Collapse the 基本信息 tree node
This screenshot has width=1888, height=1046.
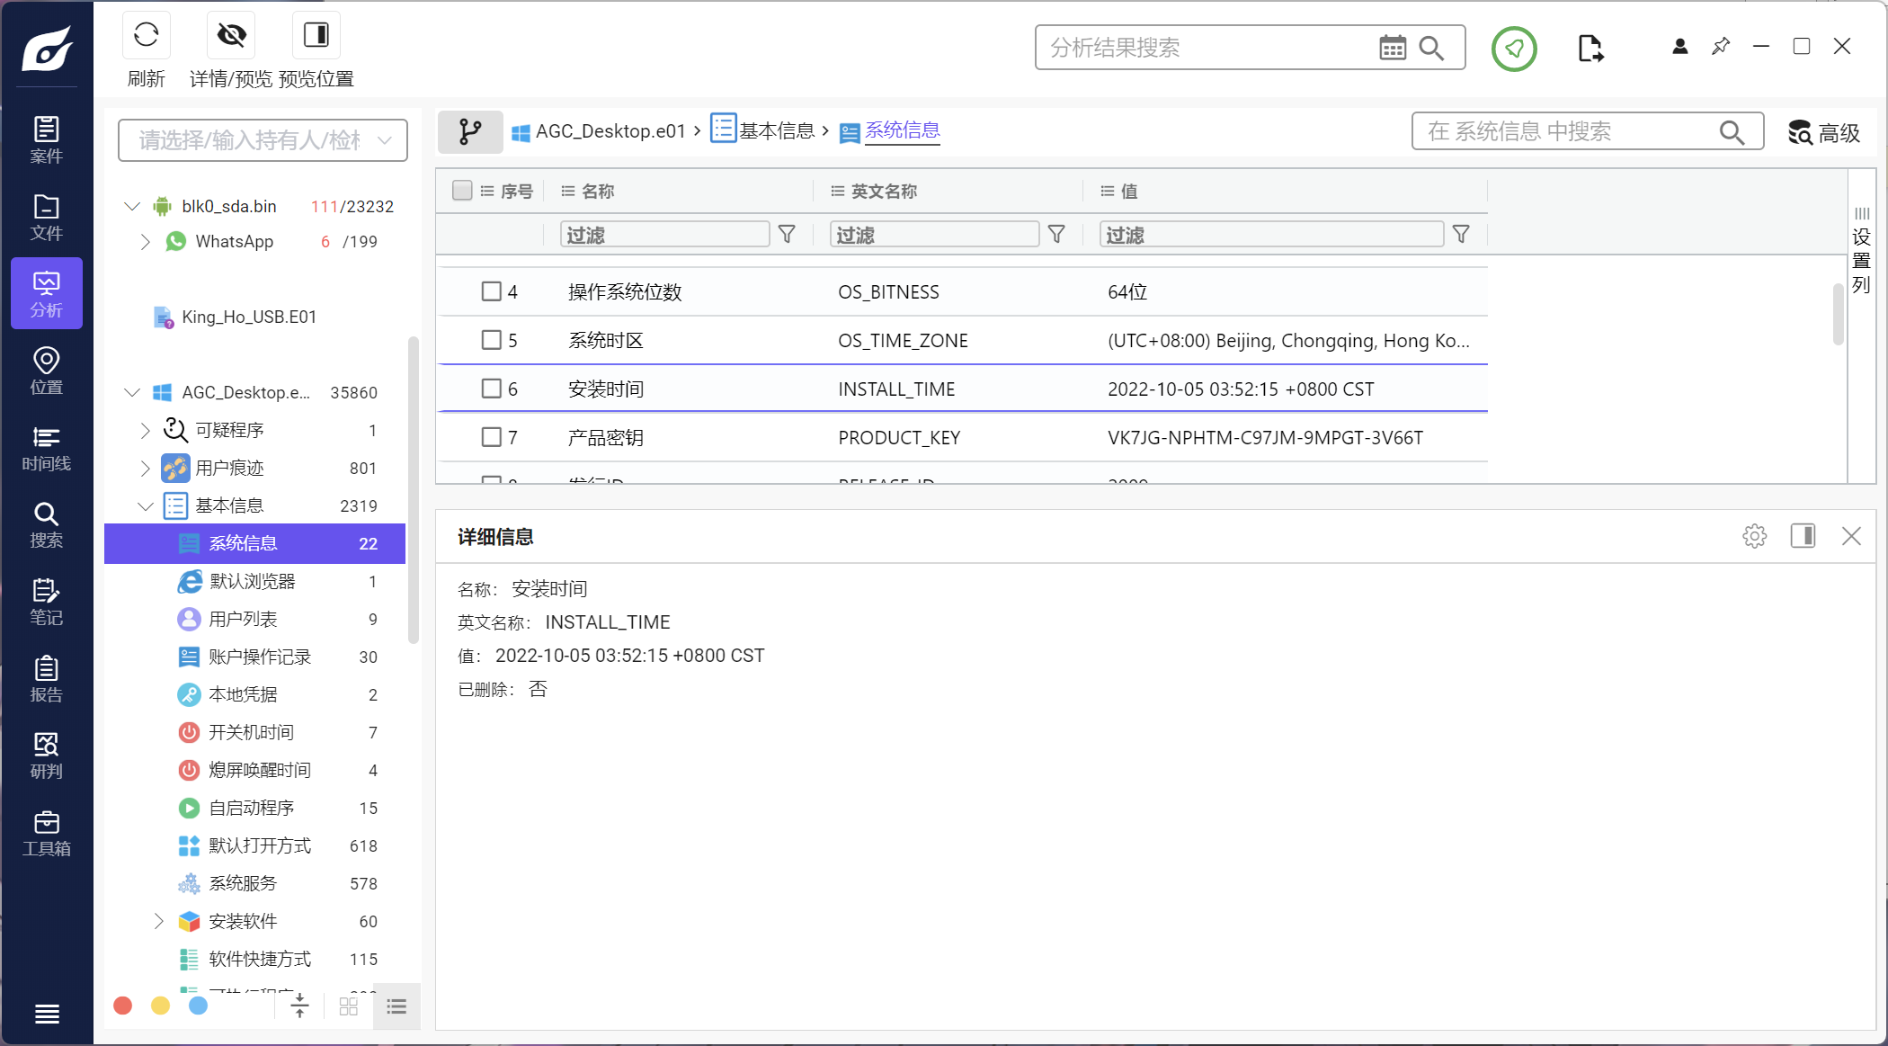click(146, 505)
